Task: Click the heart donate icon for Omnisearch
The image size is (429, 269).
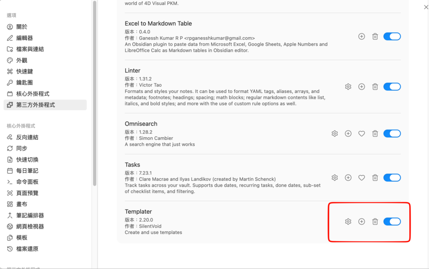Action: [x=362, y=133]
